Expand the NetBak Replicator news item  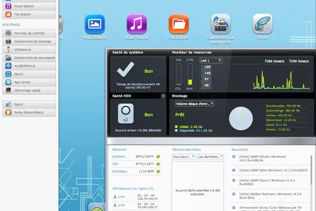pyautogui.click(x=234, y=194)
